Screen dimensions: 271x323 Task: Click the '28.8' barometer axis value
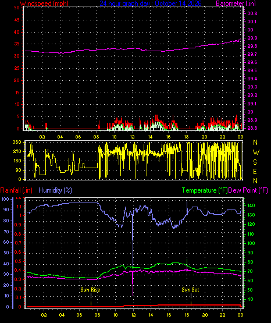(x=252, y=128)
